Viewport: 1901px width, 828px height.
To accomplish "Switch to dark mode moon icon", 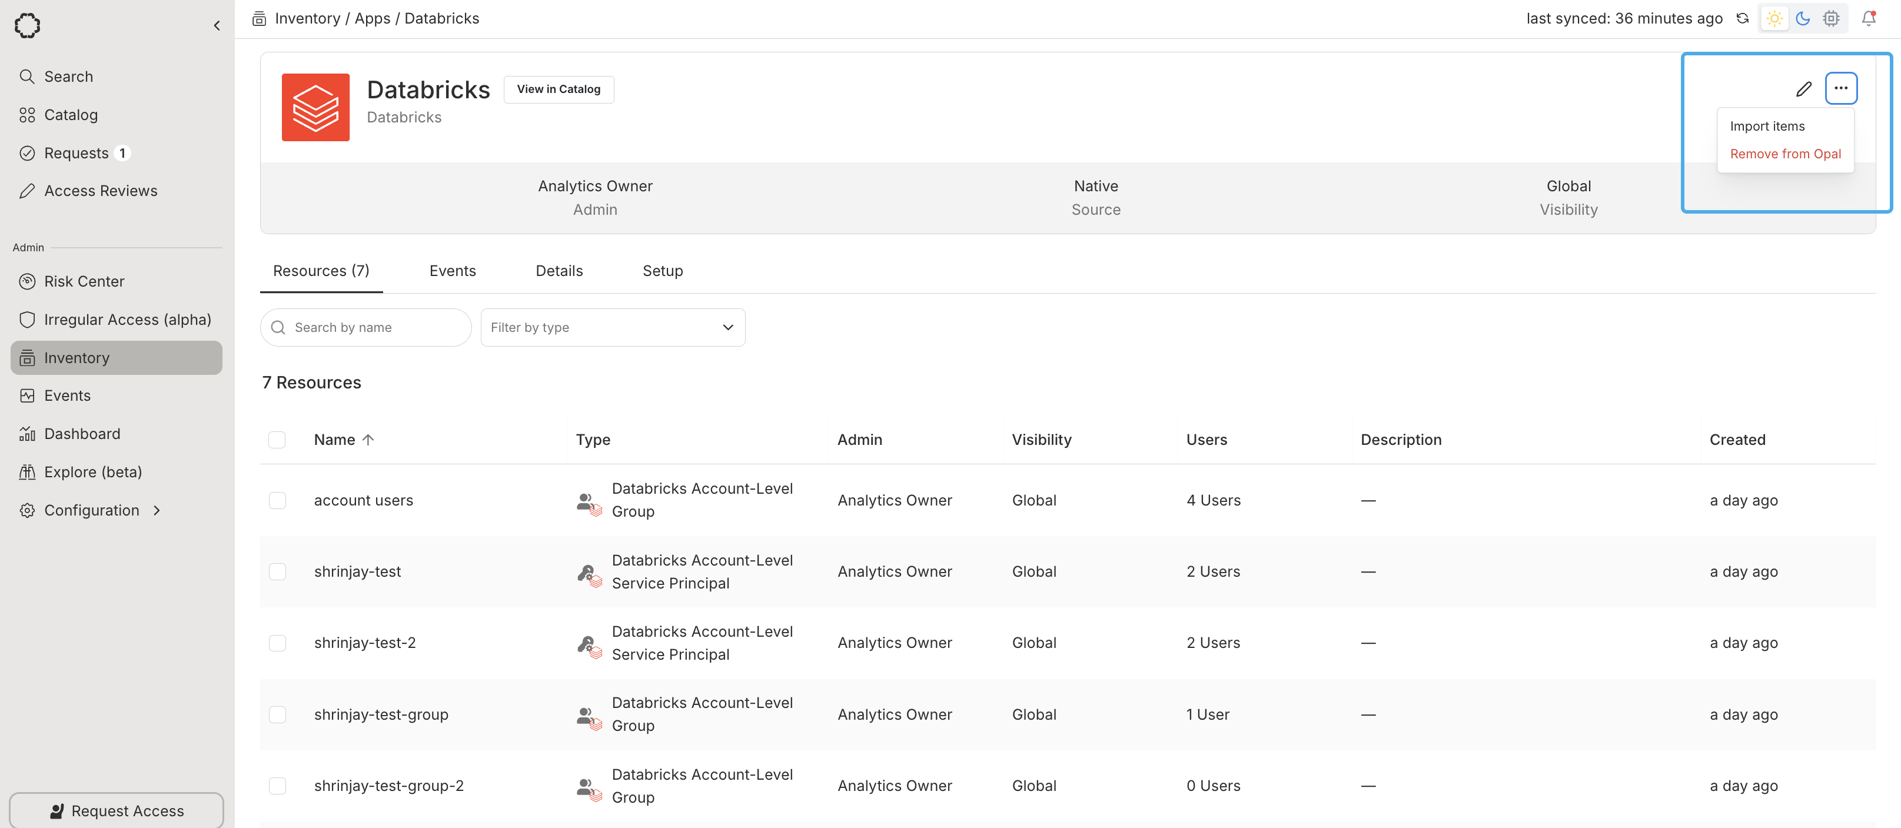I will (1803, 18).
